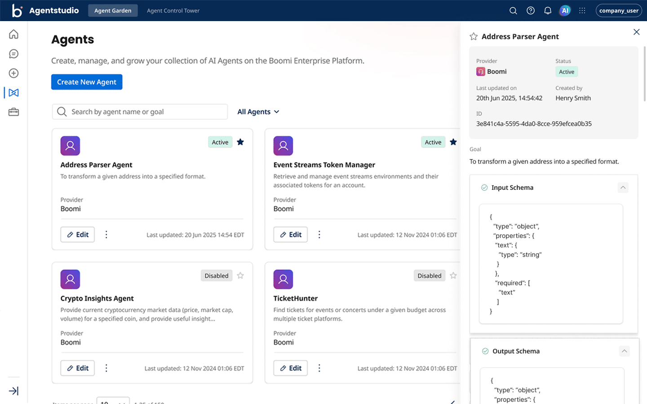Screen dimensions: 647x404
Task: Collapse the Input Schema section
Action: 623,188
